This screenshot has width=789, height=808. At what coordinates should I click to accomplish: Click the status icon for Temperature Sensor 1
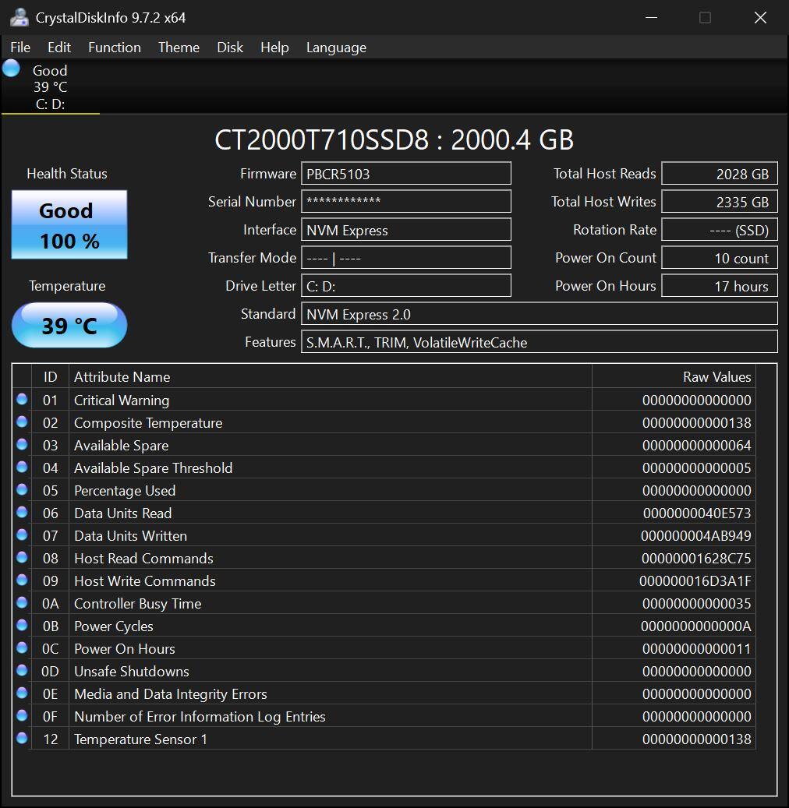coord(22,738)
